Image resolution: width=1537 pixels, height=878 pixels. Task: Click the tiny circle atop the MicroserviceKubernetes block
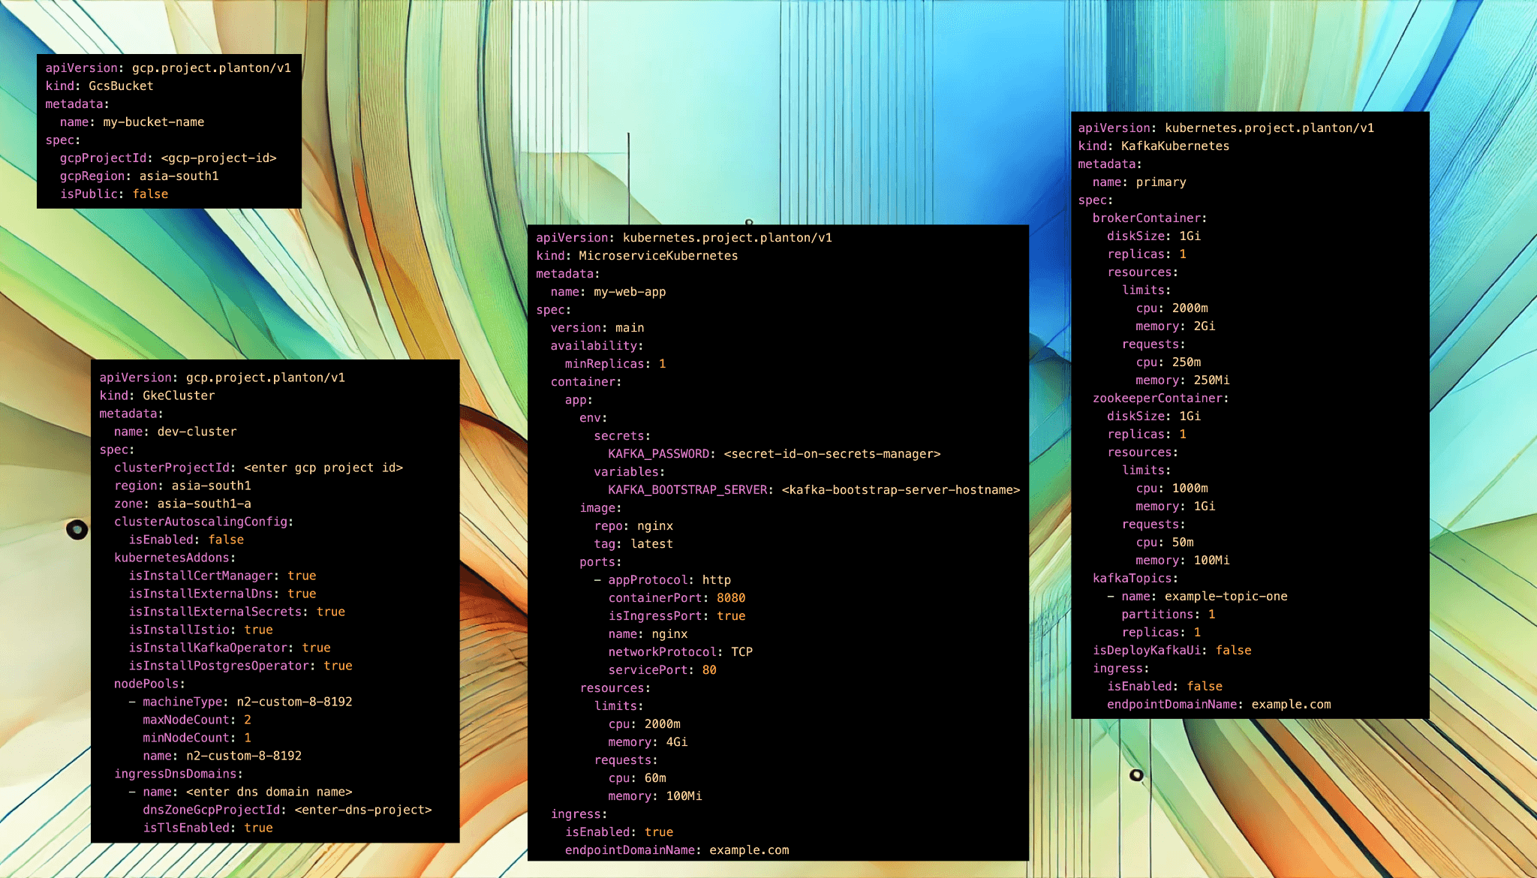(x=749, y=223)
